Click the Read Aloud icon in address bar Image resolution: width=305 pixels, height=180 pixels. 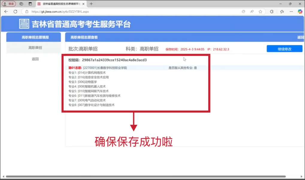point(252,12)
